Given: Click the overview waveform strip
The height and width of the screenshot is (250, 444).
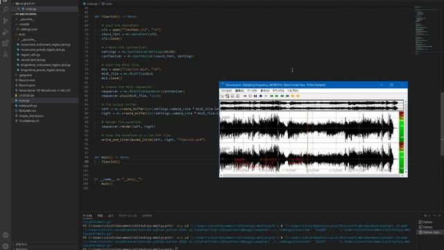Looking at the screenshot, I should [311, 105].
